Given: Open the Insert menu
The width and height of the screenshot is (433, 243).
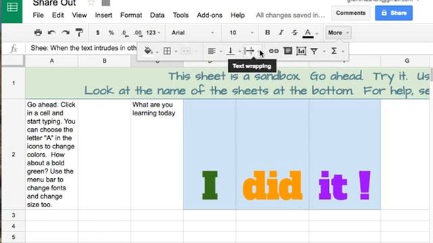Looking at the screenshot, I should coord(104,15).
